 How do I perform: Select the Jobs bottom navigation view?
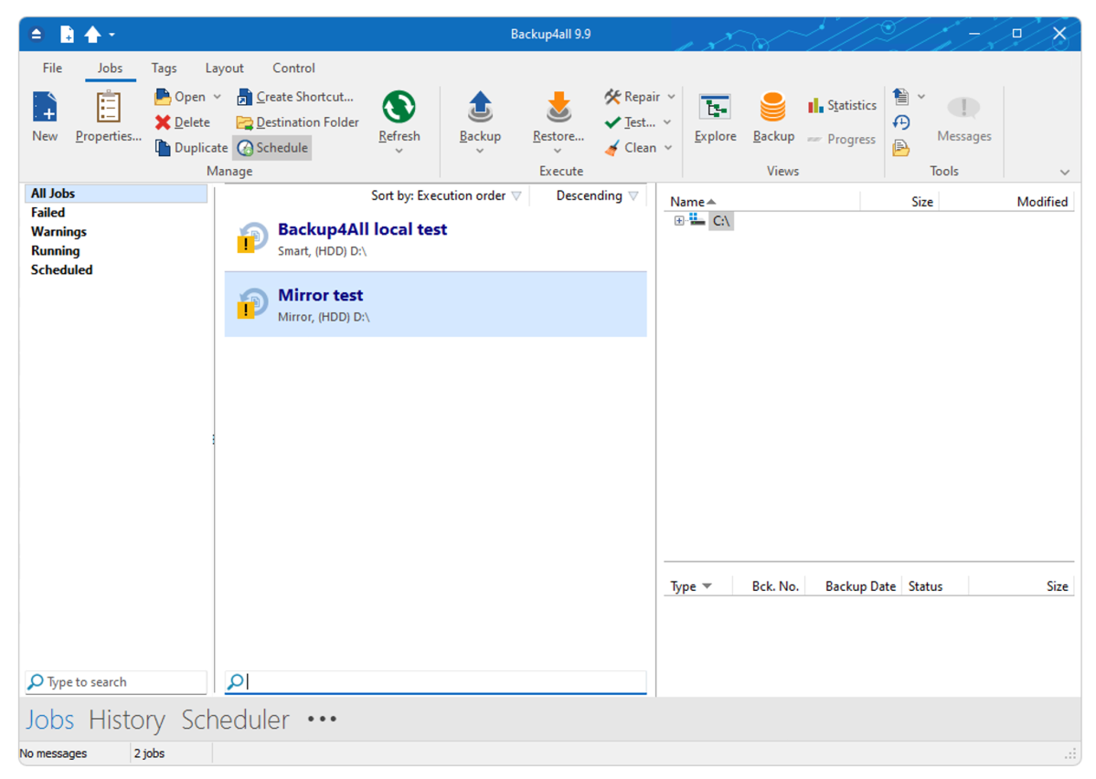point(49,720)
